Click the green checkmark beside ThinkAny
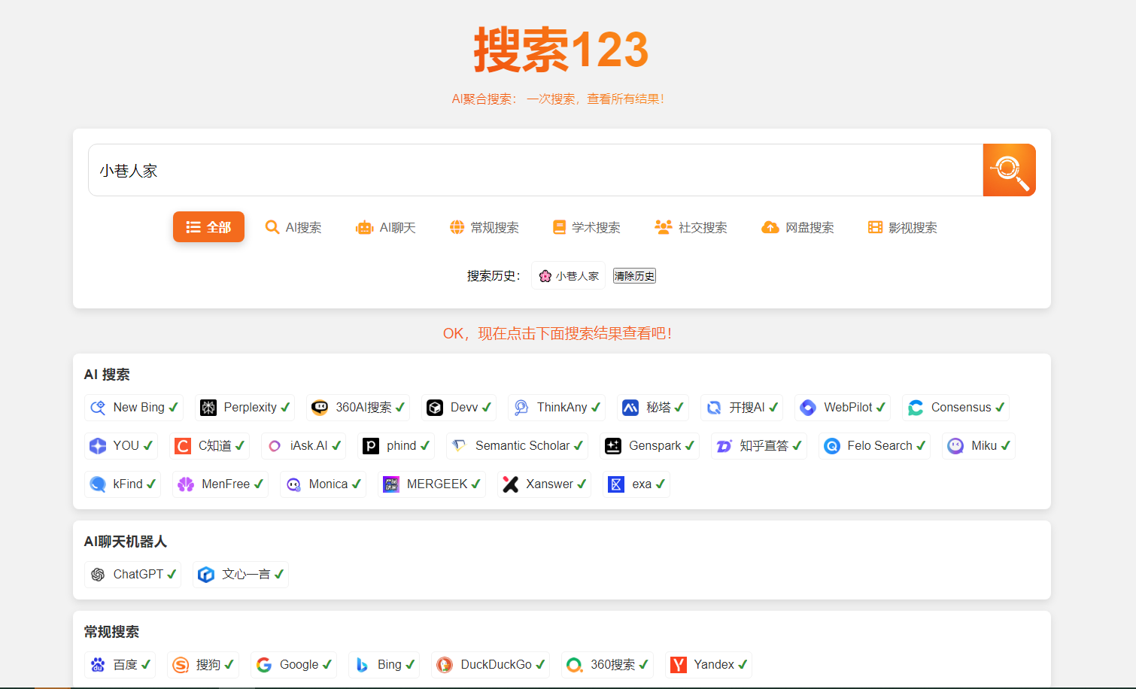This screenshot has height=689, width=1136. [596, 407]
